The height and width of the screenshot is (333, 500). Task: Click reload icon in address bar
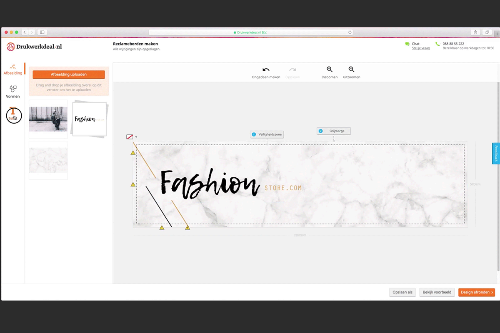(x=350, y=32)
